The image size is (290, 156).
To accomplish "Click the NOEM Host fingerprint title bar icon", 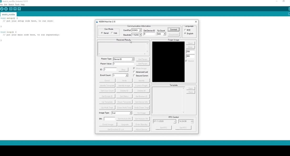I will 97,22.
